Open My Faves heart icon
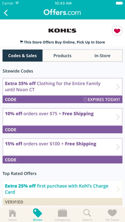This screenshot has width=125, height=222. coord(112,213)
